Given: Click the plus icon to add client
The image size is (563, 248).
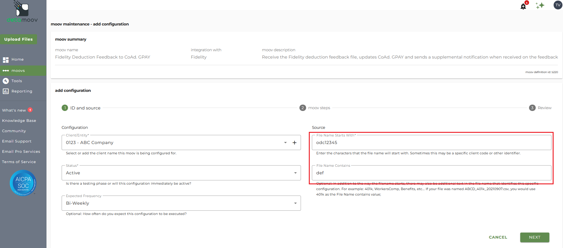Looking at the screenshot, I should point(294,142).
